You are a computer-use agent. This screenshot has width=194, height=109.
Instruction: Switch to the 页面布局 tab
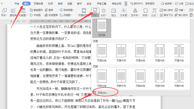click(38, 4)
